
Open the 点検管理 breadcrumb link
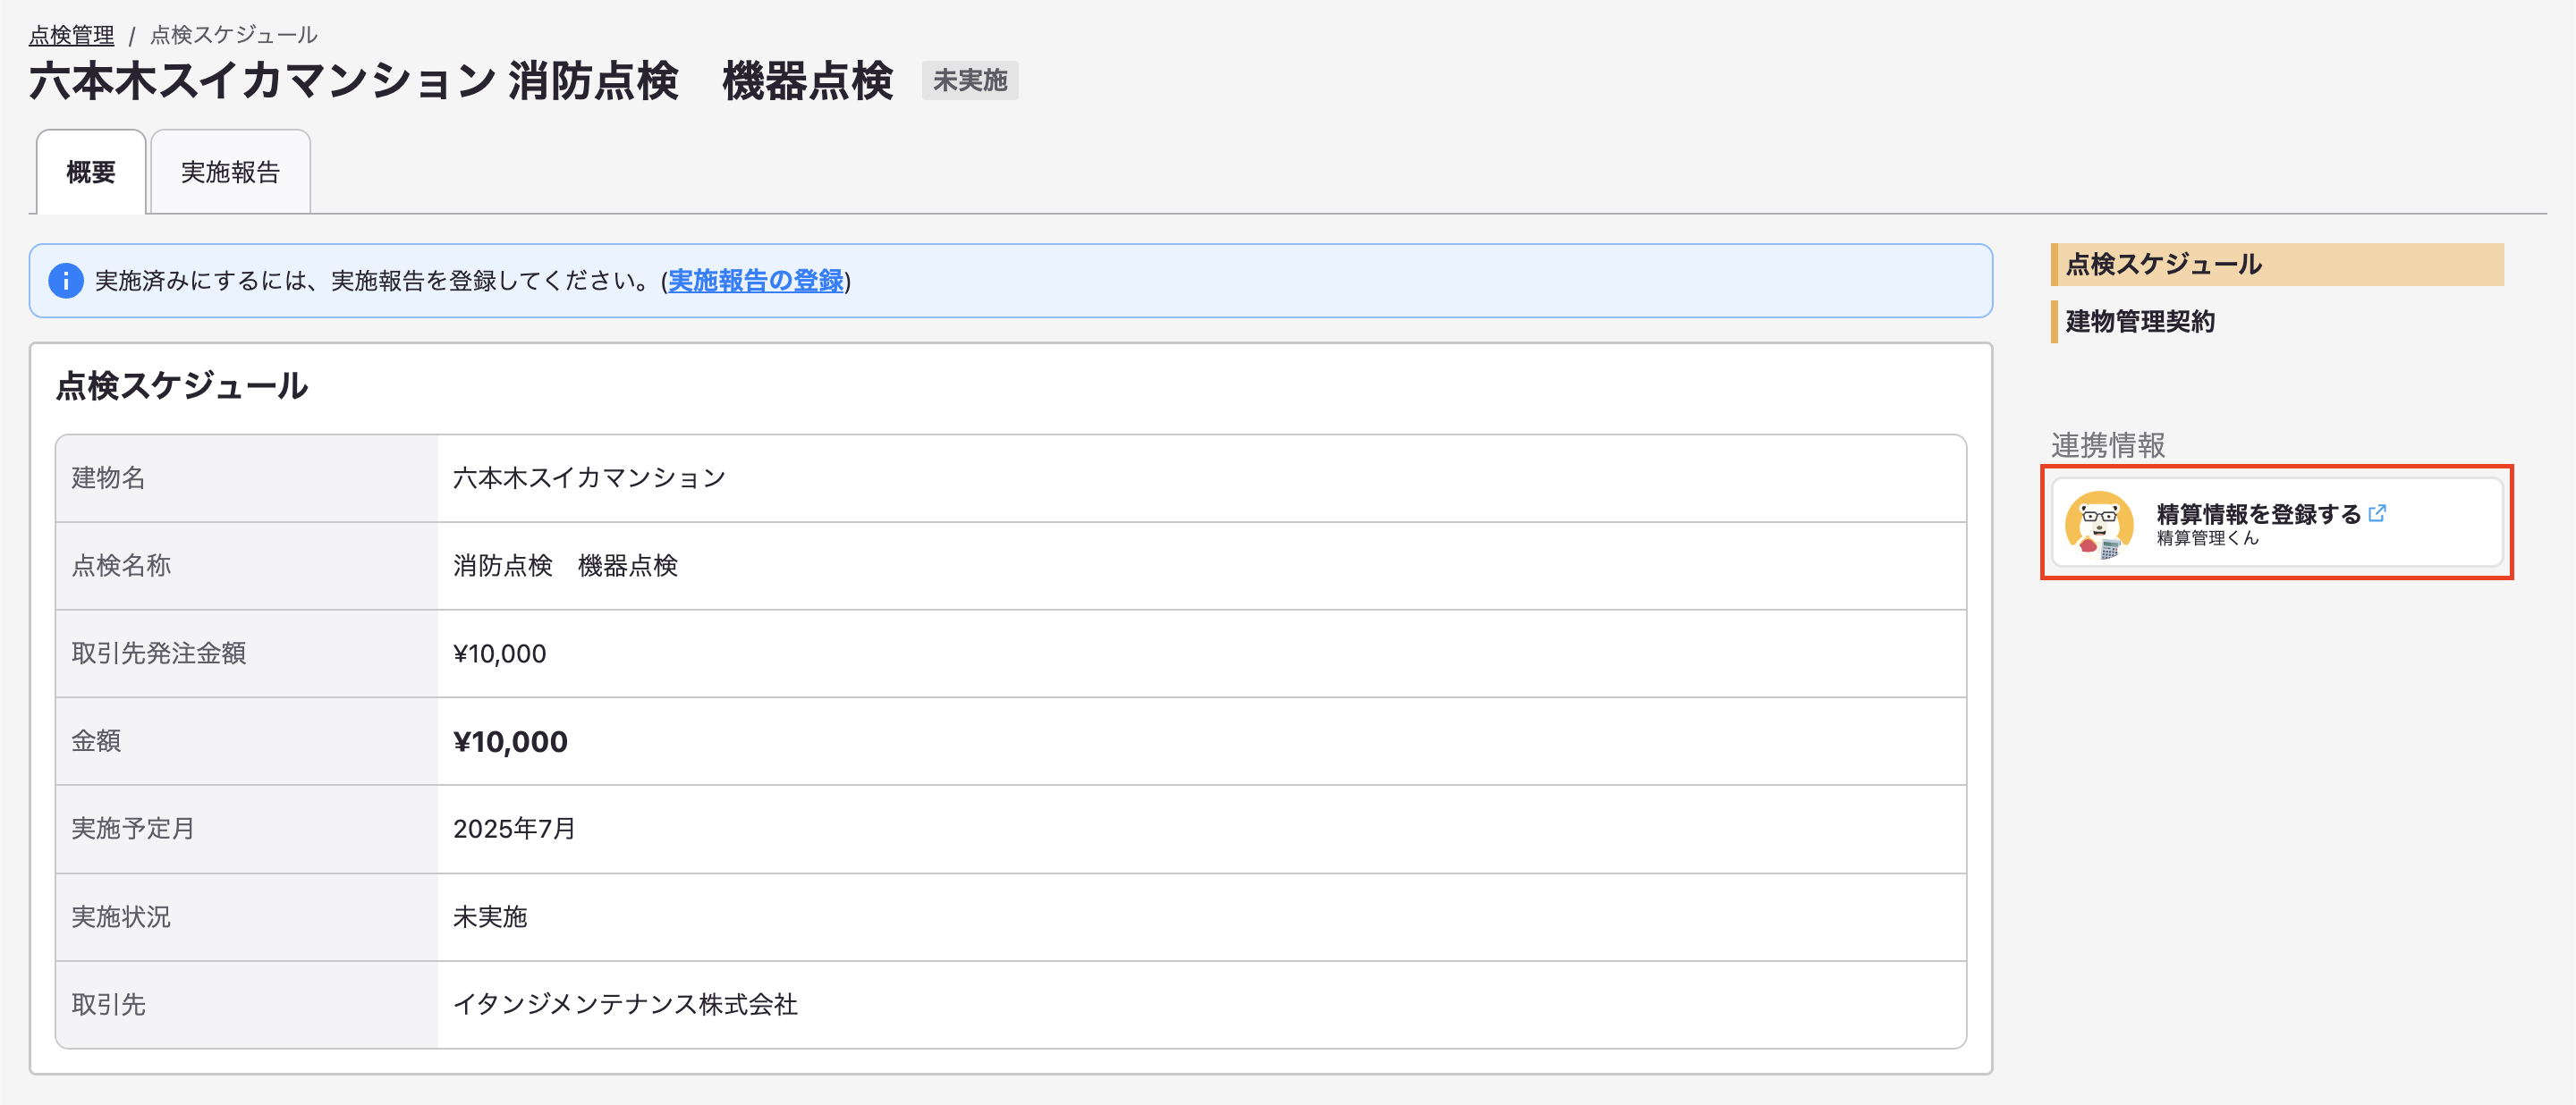pos(71,35)
